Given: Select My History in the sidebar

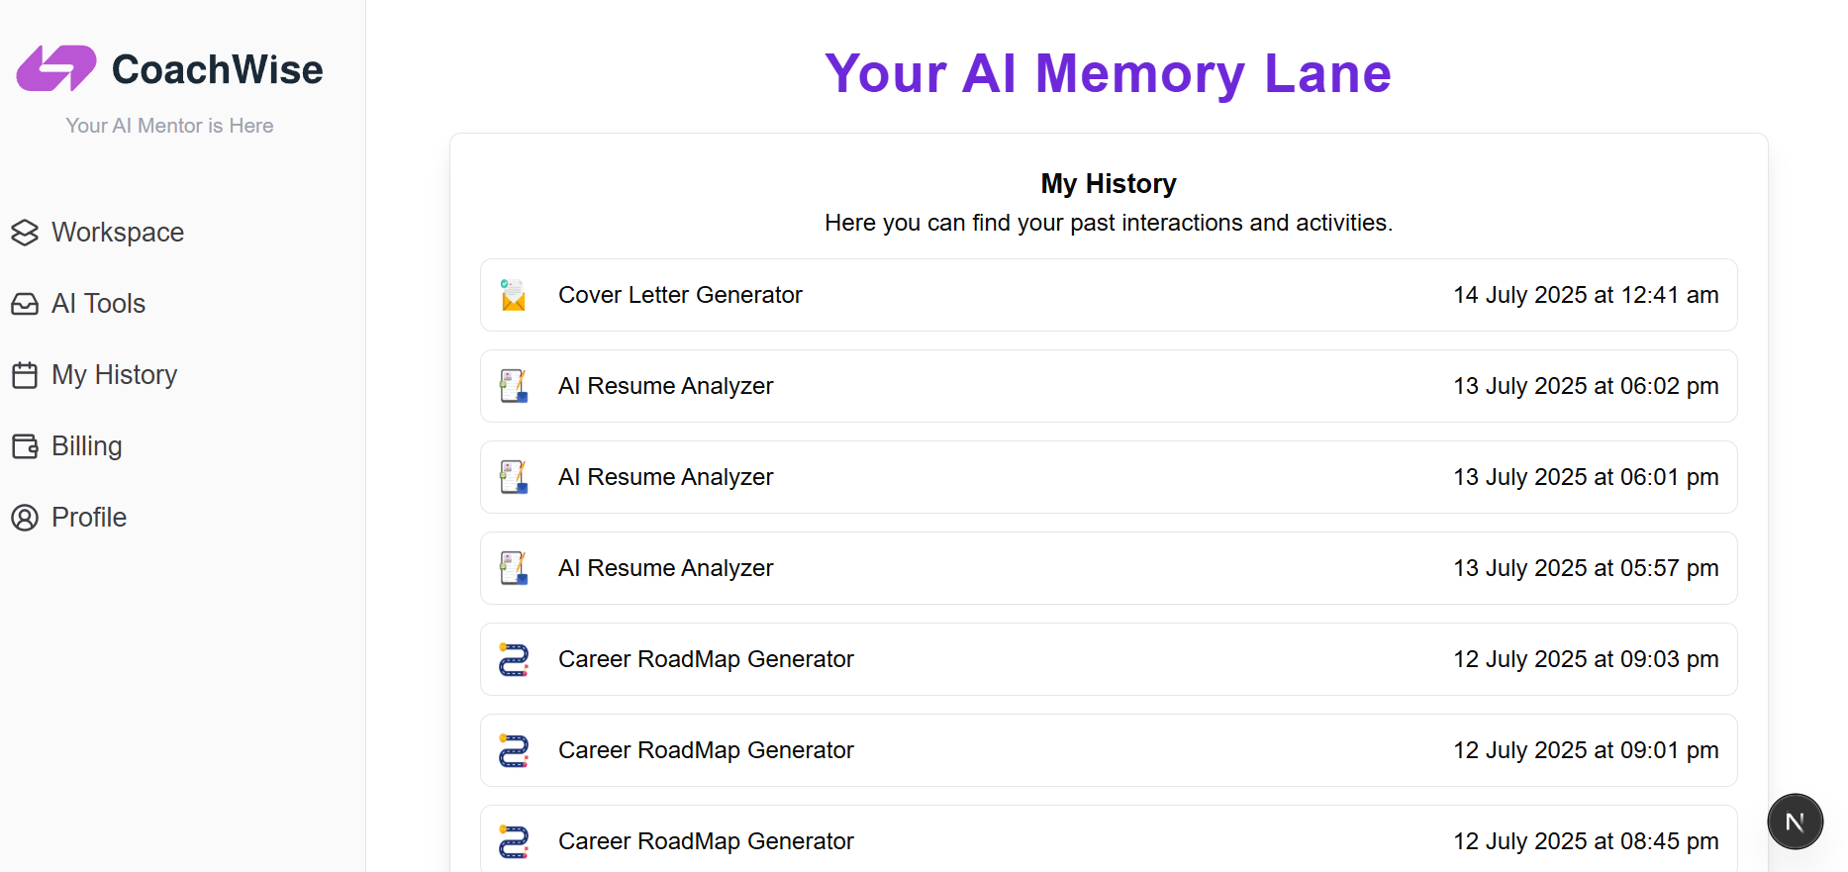Looking at the screenshot, I should click(114, 375).
